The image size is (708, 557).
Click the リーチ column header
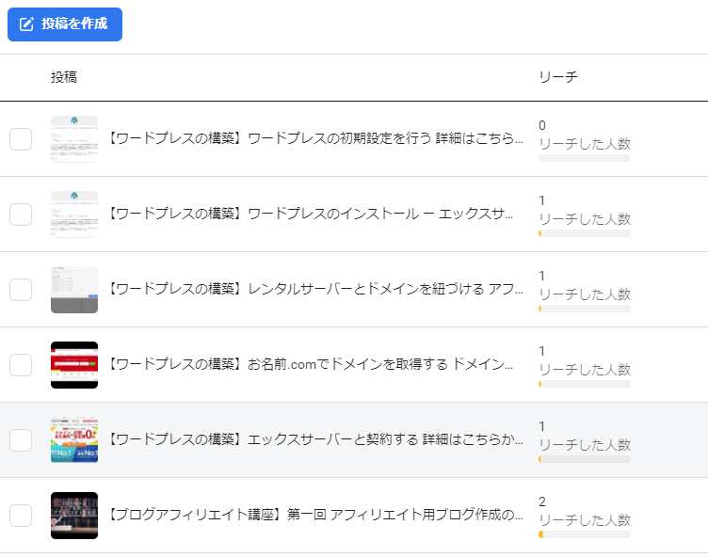coord(557,77)
